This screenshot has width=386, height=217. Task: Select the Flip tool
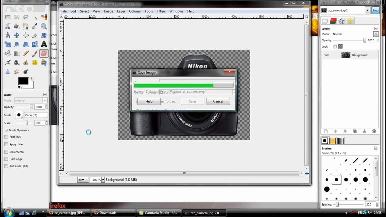(x=35, y=44)
